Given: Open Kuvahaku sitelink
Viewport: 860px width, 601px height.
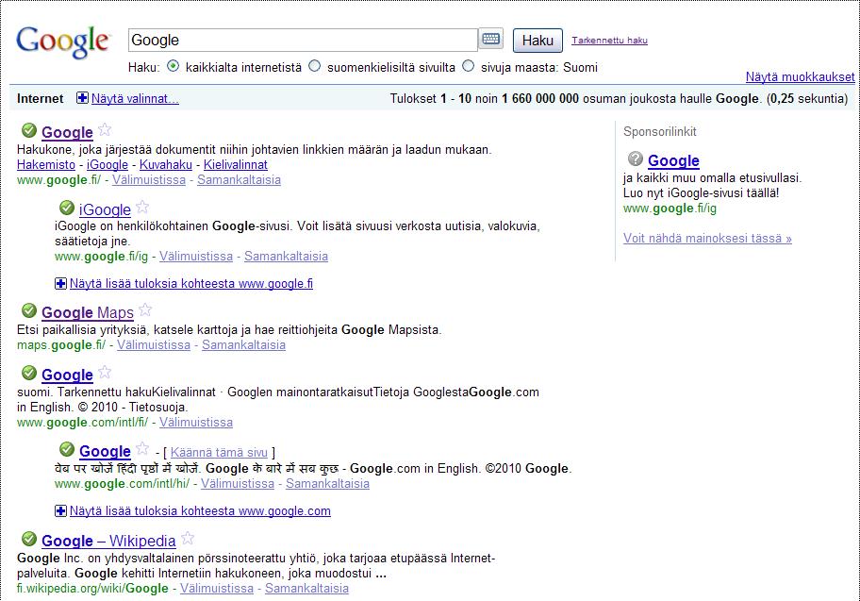Looking at the screenshot, I should click(166, 165).
